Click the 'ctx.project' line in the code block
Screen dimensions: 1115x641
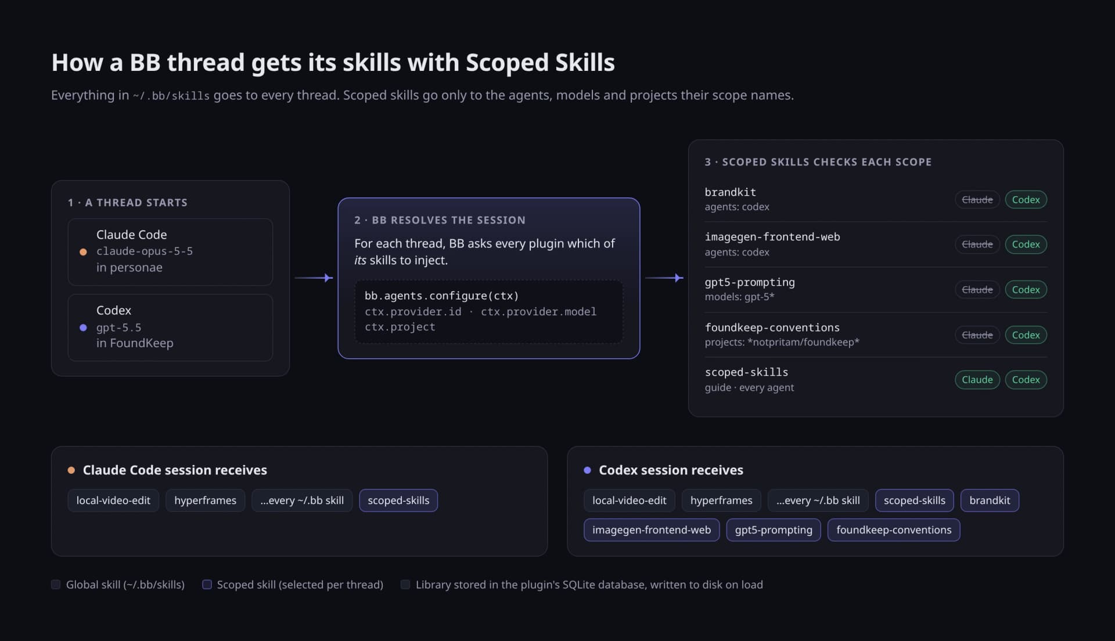400,327
